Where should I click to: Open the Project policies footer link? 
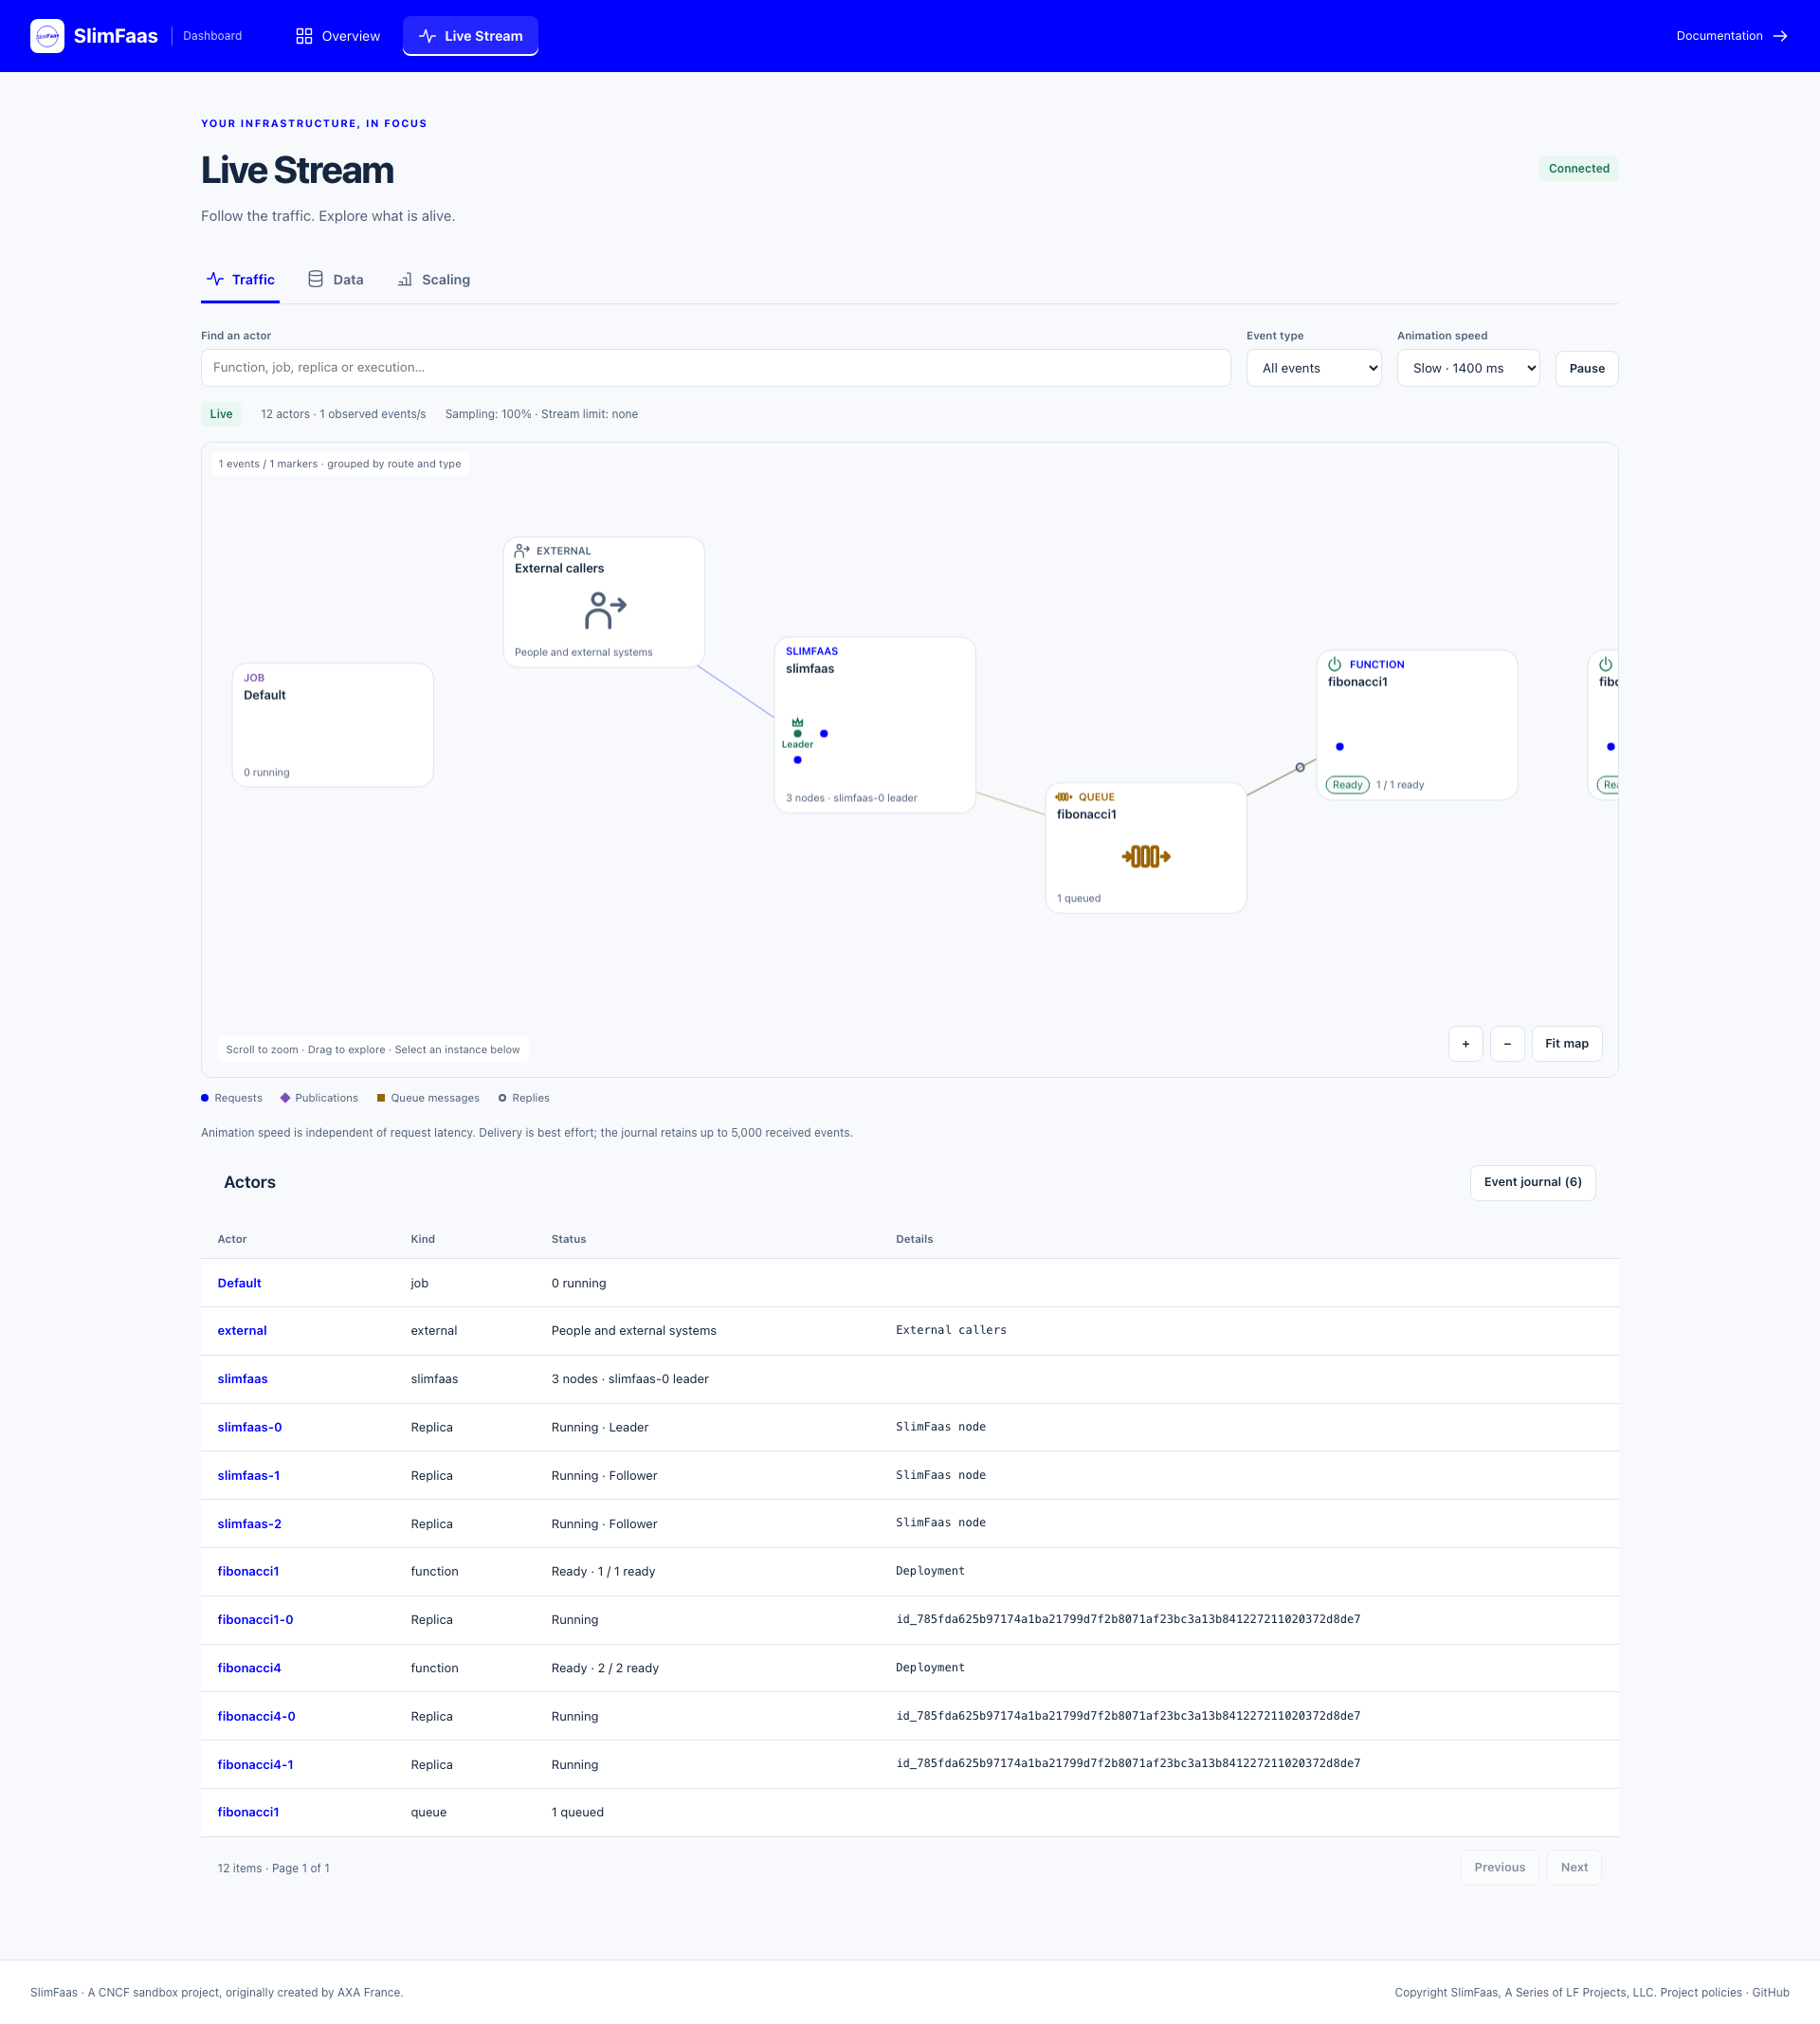(1700, 1992)
